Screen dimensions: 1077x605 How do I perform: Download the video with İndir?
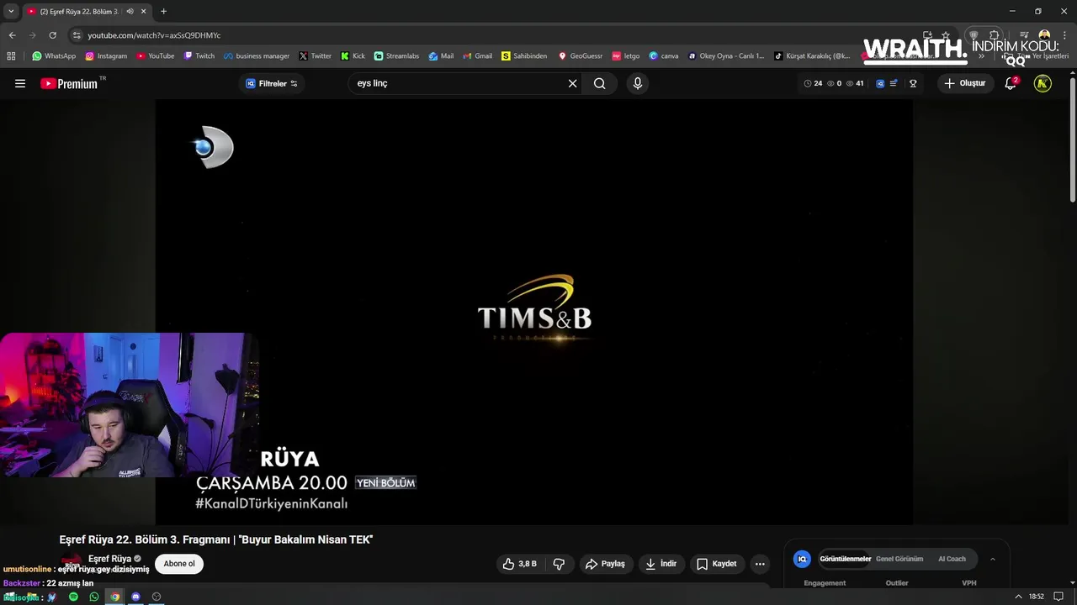click(661, 564)
